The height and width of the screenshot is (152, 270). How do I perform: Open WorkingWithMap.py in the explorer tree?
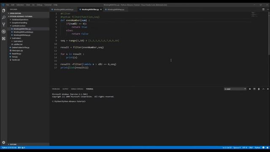pyautogui.click(x=28, y=35)
